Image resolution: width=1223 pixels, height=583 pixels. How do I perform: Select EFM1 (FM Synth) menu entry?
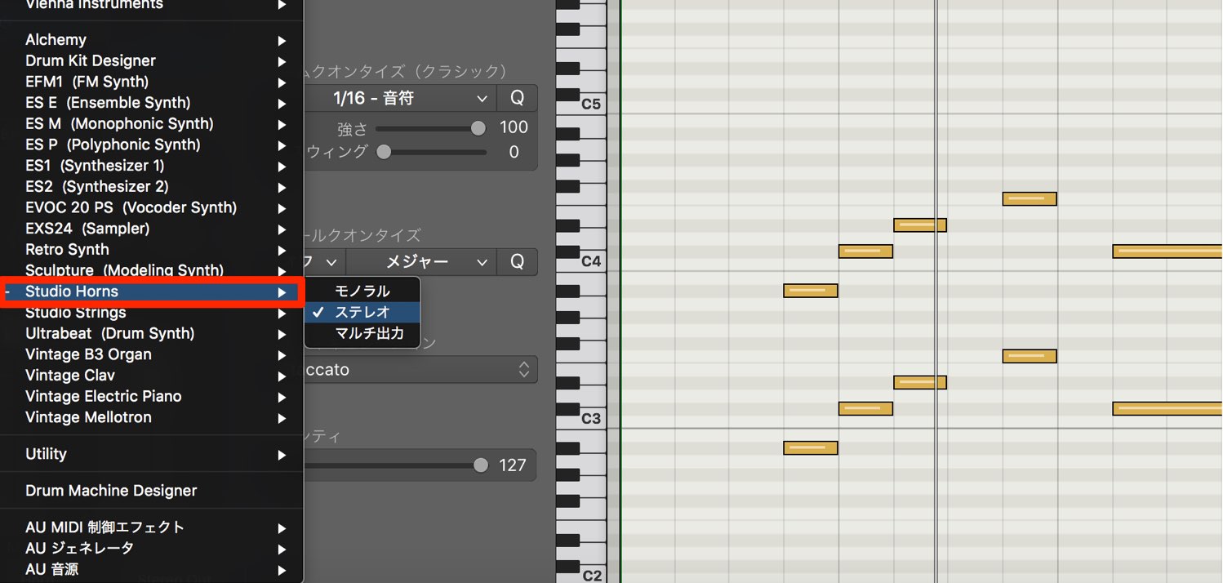(x=152, y=82)
